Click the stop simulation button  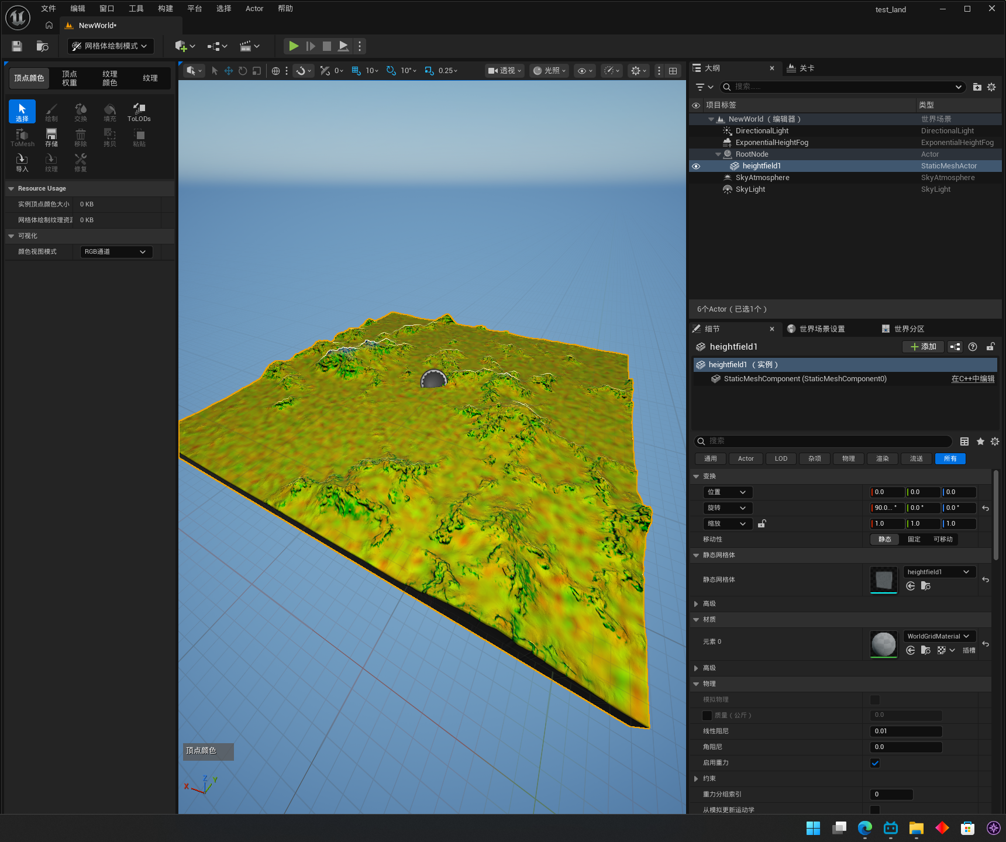pyautogui.click(x=327, y=46)
